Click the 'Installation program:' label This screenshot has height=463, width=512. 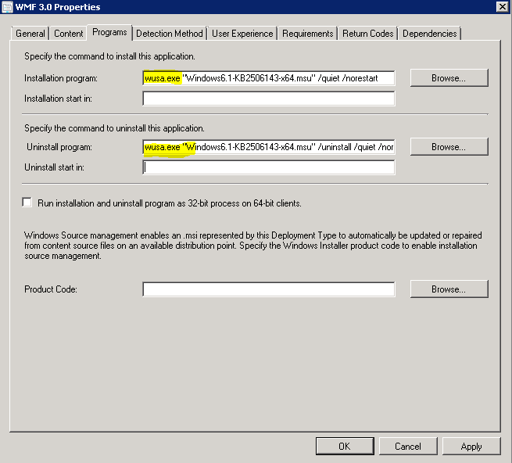tap(61, 78)
